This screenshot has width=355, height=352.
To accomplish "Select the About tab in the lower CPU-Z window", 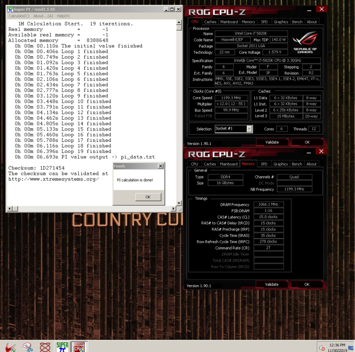I will click(x=311, y=164).
